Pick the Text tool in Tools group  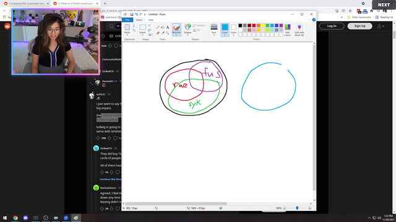click(168, 27)
